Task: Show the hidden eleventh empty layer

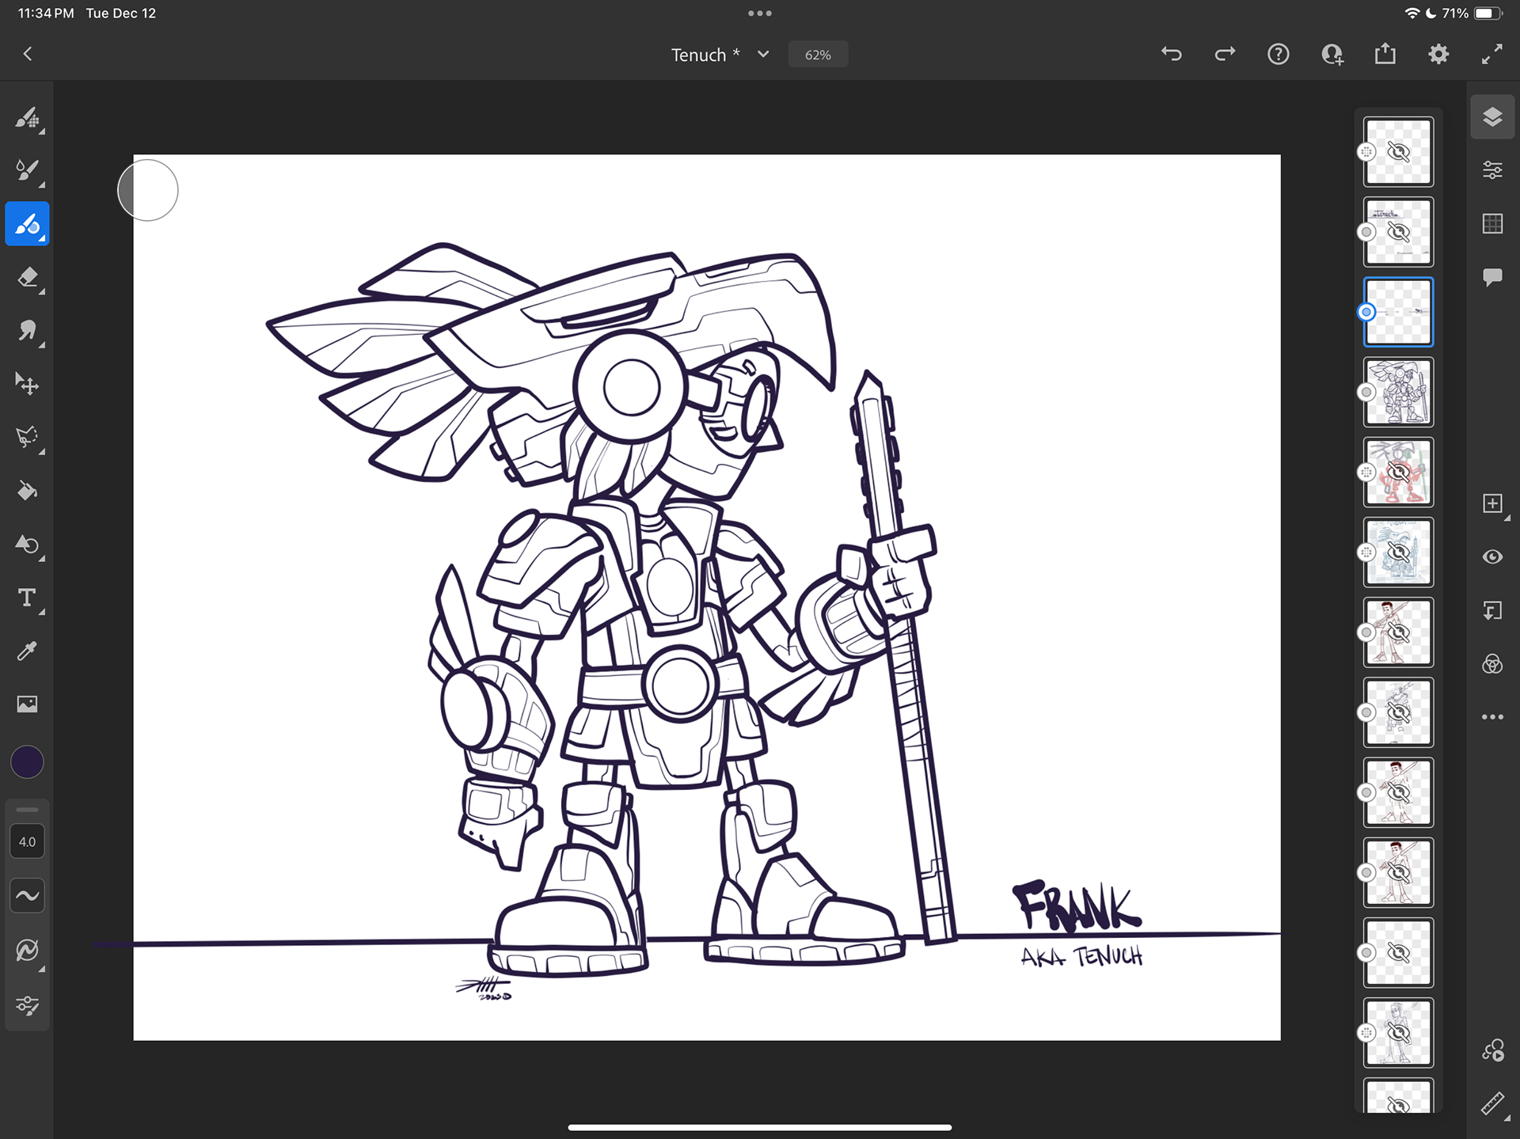Action: pos(1398,953)
